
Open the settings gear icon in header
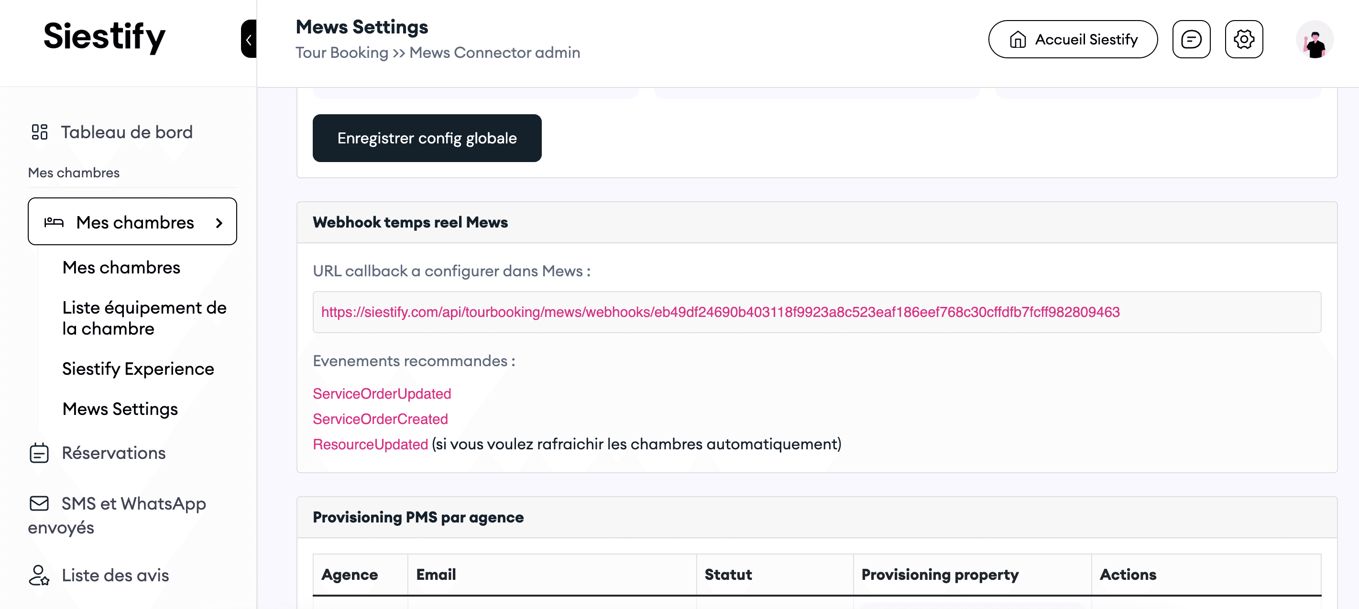pos(1243,39)
